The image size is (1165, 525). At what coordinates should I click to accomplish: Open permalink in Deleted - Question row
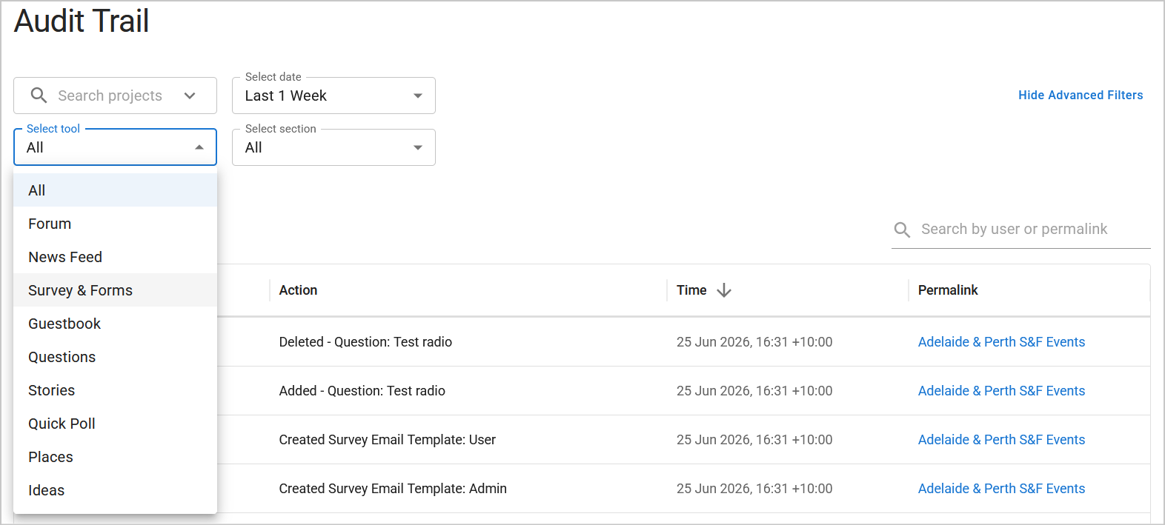tap(1001, 342)
